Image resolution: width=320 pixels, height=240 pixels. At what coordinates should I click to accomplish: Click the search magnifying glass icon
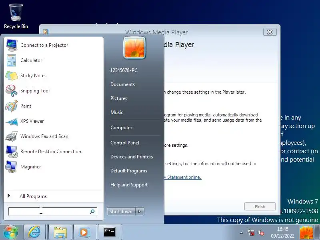pos(92,212)
